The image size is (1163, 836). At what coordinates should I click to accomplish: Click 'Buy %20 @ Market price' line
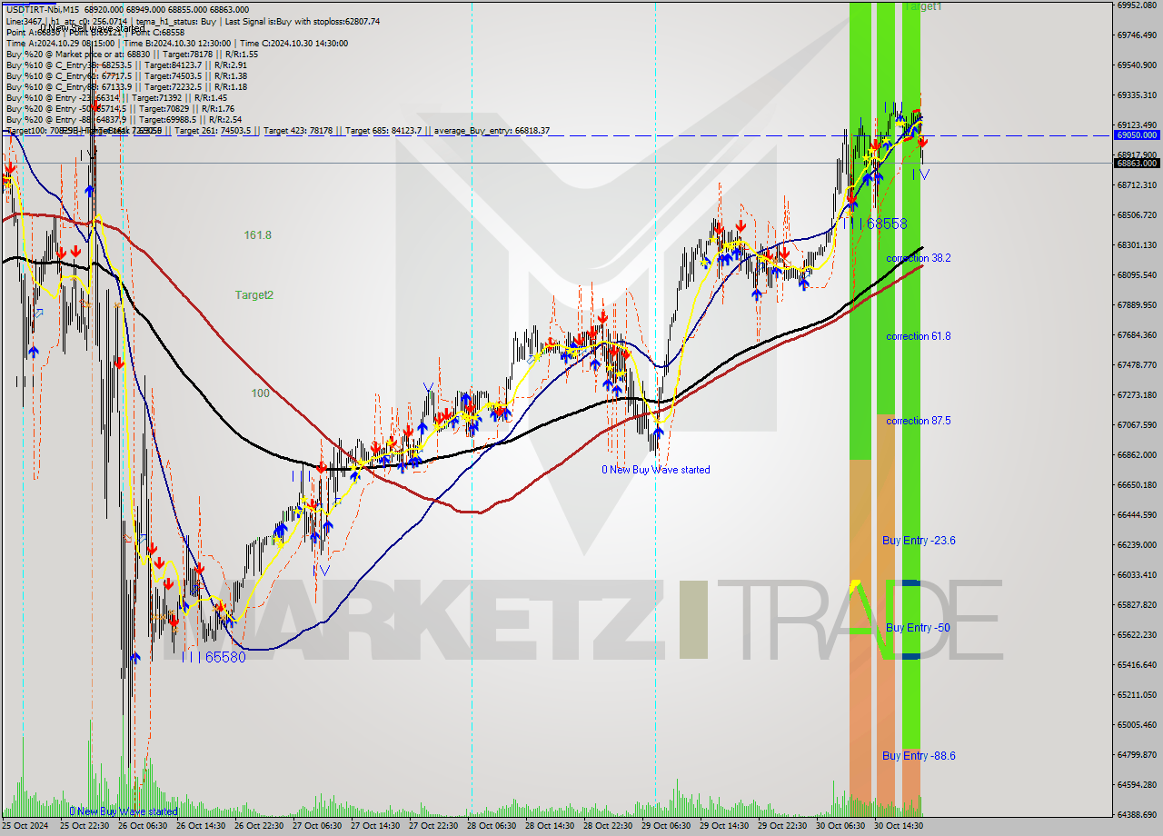pos(132,54)
